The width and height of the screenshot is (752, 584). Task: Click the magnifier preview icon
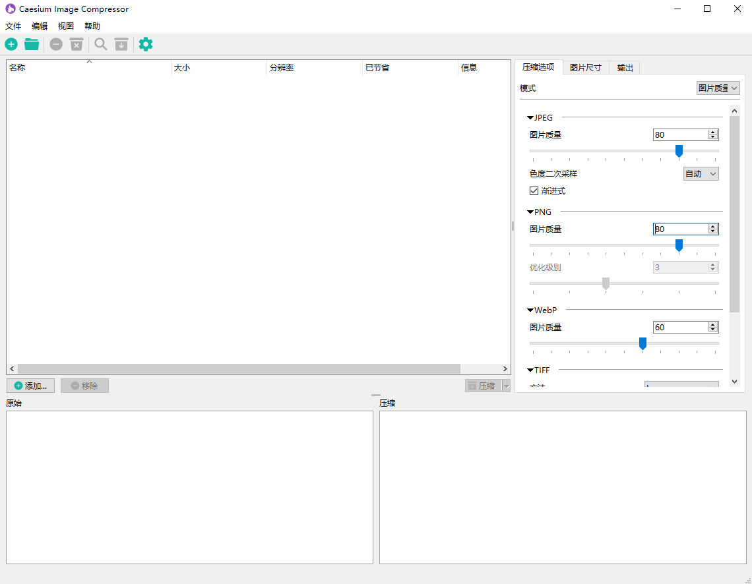(100, 44)
